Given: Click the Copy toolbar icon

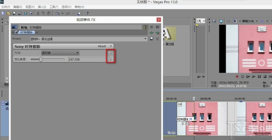Looking at the screenshot, I should [x=44, y=13].
